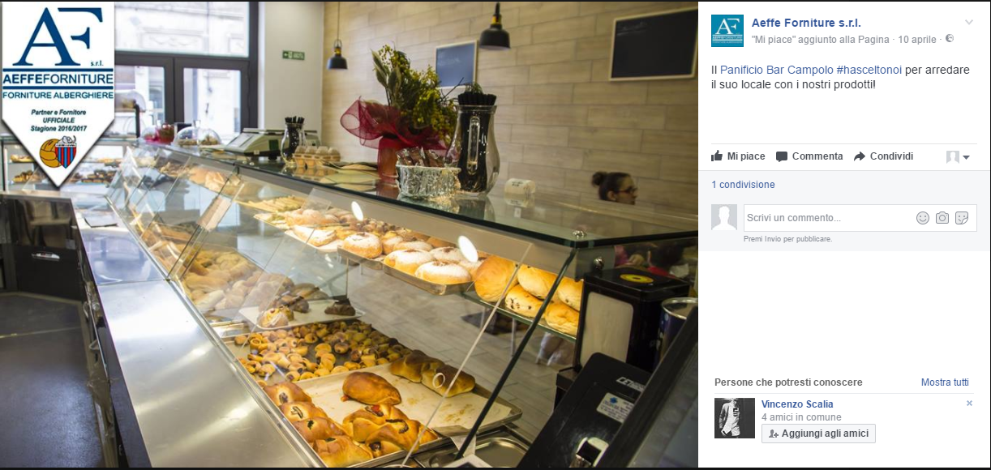Insert an emoji with the smiley icon
Image resolution: width=991 pixels, height=470 pixels.
click(923, 218)
